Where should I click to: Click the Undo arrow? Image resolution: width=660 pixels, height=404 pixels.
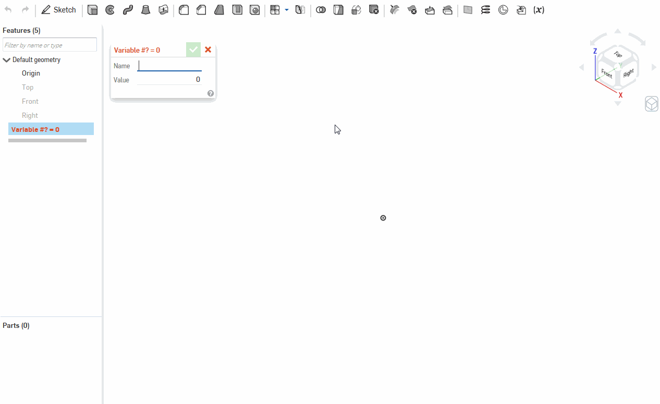(7, 9)
